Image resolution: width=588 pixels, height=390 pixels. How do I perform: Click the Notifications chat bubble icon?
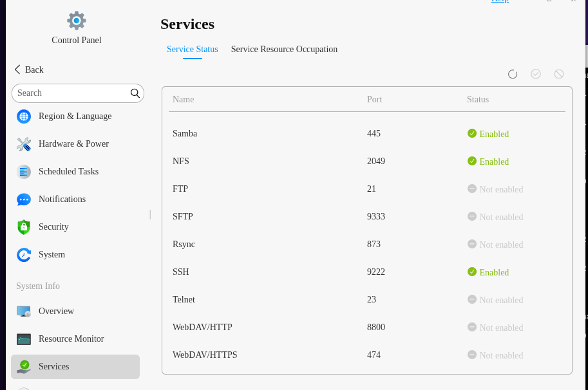click(24, 200)
